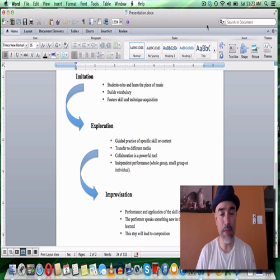Apply the Normal style
The width and height of the screenshot is (280, 280).
(137, 50)
